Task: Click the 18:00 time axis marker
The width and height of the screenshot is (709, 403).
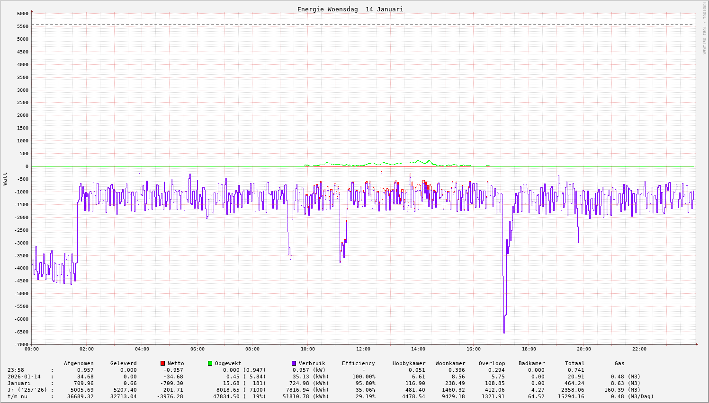Action: [529, 349]
